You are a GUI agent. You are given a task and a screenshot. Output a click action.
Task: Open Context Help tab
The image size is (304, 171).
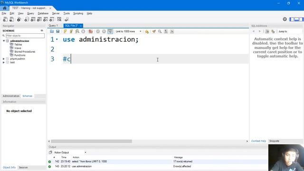258,141
